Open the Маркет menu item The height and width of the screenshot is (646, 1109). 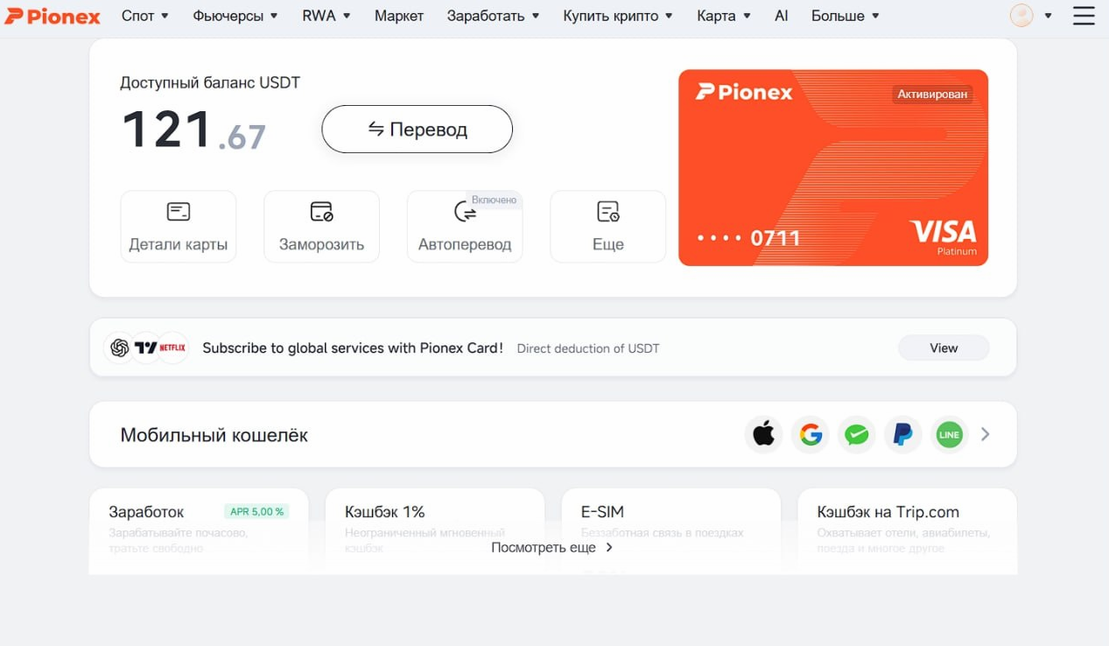click(399, 16)
